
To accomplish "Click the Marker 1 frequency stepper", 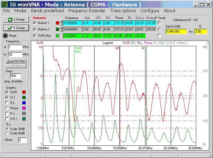I will point(62,23).
